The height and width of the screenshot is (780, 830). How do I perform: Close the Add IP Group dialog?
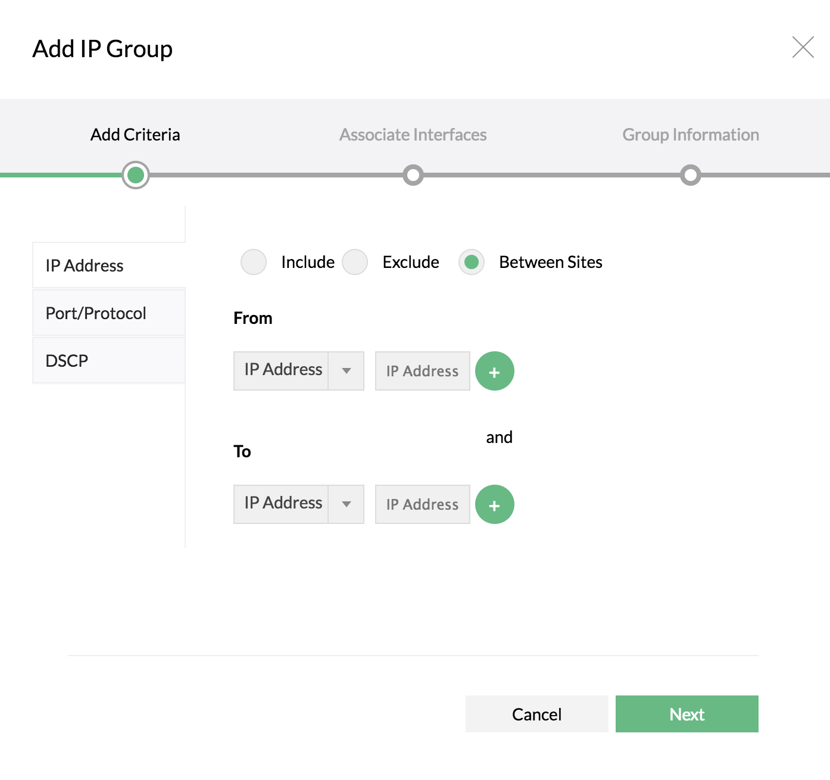(803, 47)
